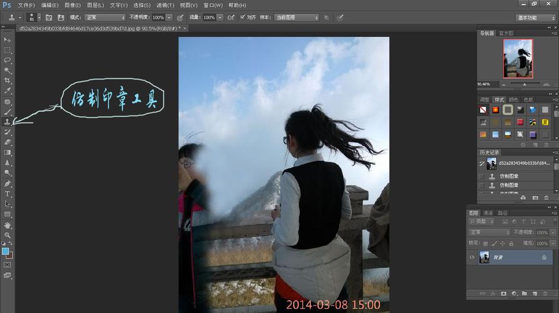Click the Navigator zoom slider

click(x=525, y=84)
